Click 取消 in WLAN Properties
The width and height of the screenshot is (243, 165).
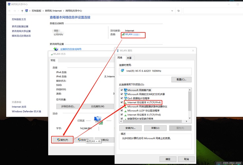[187, 159]
